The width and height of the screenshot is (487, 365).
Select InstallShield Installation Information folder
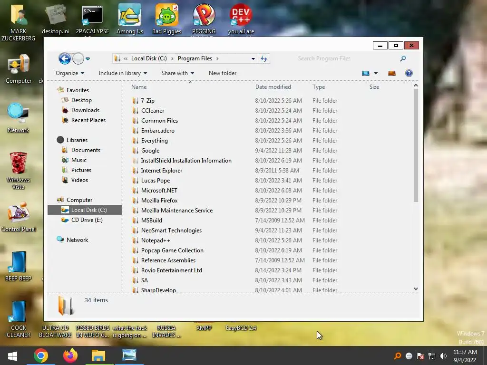(x=186, y=161)
